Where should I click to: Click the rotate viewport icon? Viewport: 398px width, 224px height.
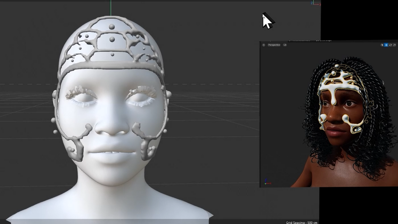(x=390, y=45)
